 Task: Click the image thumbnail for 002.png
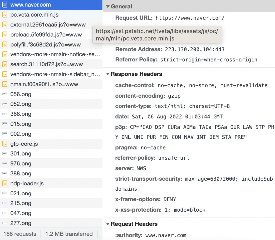click(x=5, y=134)
